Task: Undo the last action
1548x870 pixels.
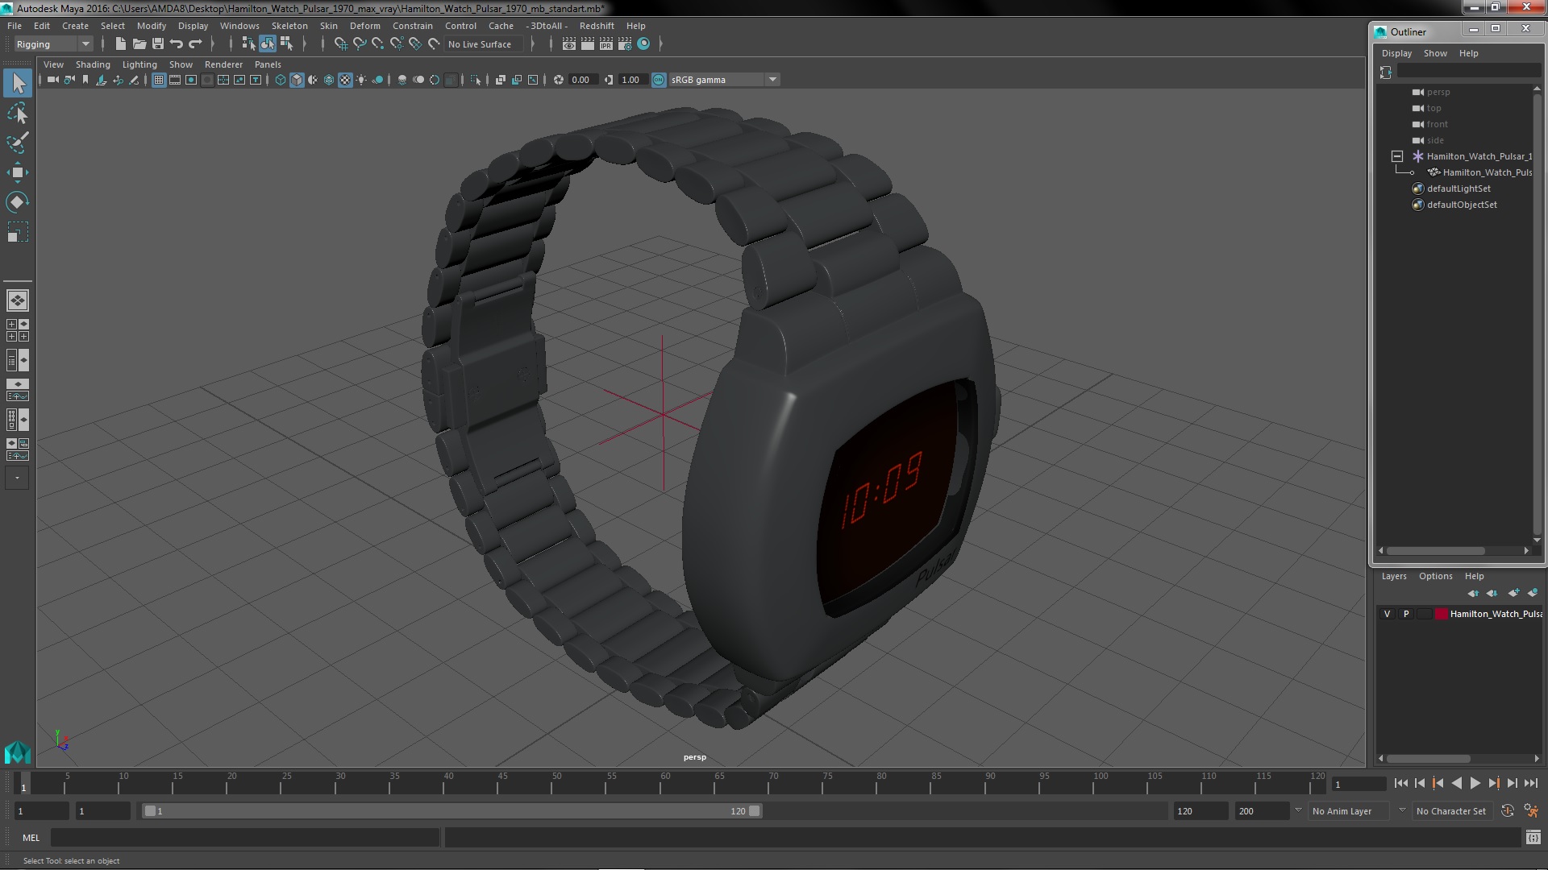Action: pos(177,44)
